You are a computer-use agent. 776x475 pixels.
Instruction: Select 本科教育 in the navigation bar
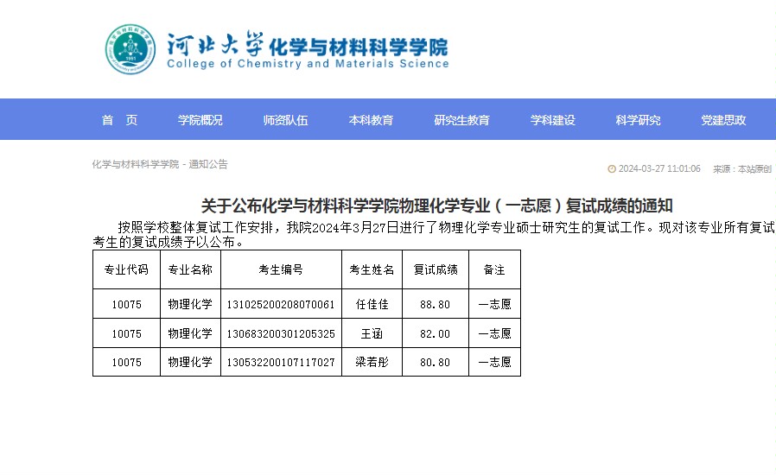click(371, 120)
